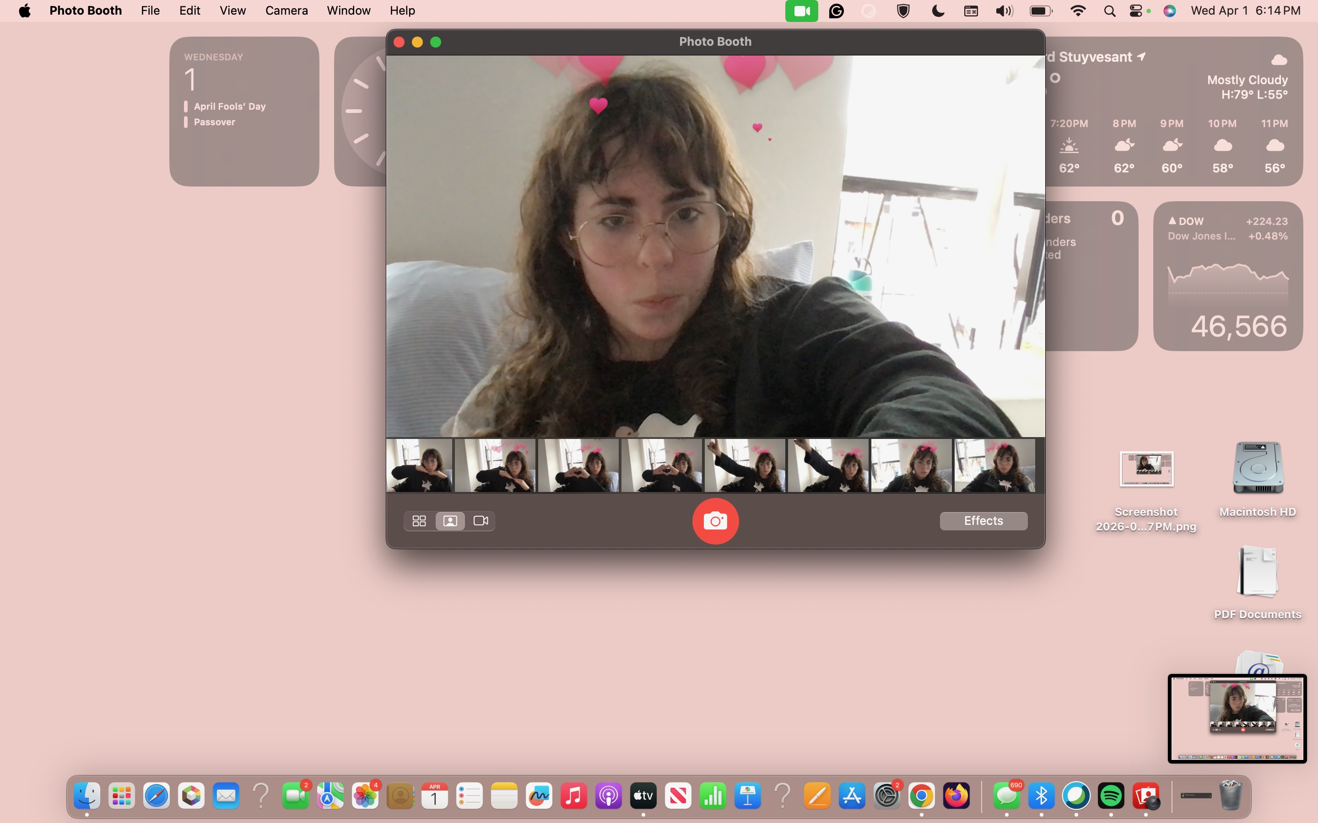Viewport: 1318px width, 823px height.
Task: Toggle Do Not Disturb via the moon icon
Action: [x=938, y=11]
